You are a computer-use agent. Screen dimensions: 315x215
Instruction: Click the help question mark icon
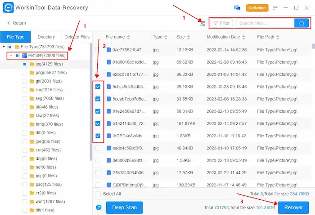(x=99, y=207)
